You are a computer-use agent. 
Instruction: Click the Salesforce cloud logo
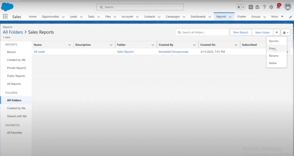7,7
